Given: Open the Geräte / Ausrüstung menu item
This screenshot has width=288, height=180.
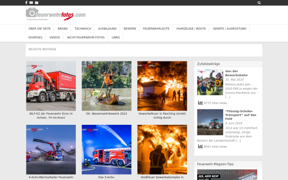Looking at the screenshot, I should click(229, 29).
